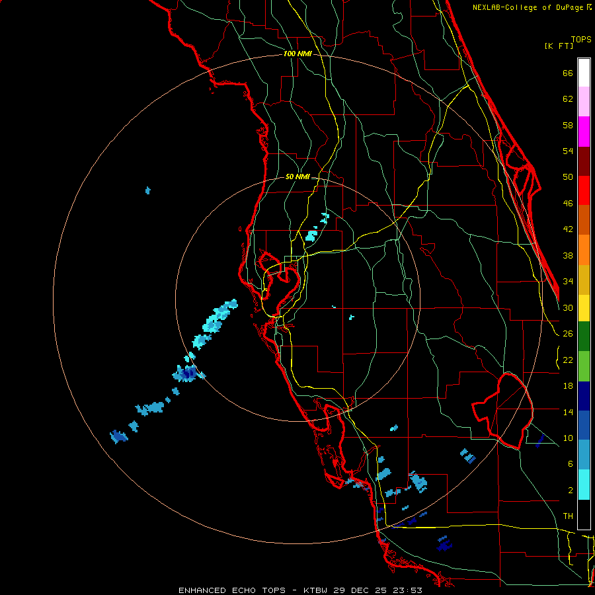Image resolution: width=595 pixels, height=595 pixels.
Task: Click the gold 34 kft legend swatch
Action: point(584,280)
